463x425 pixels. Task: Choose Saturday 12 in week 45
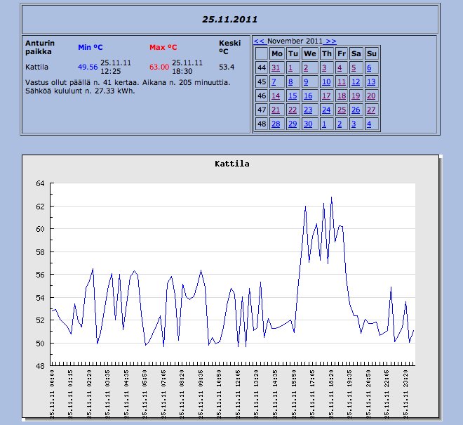coord(356,82)
